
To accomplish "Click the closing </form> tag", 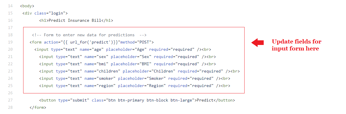I will [x=38, y=108].
